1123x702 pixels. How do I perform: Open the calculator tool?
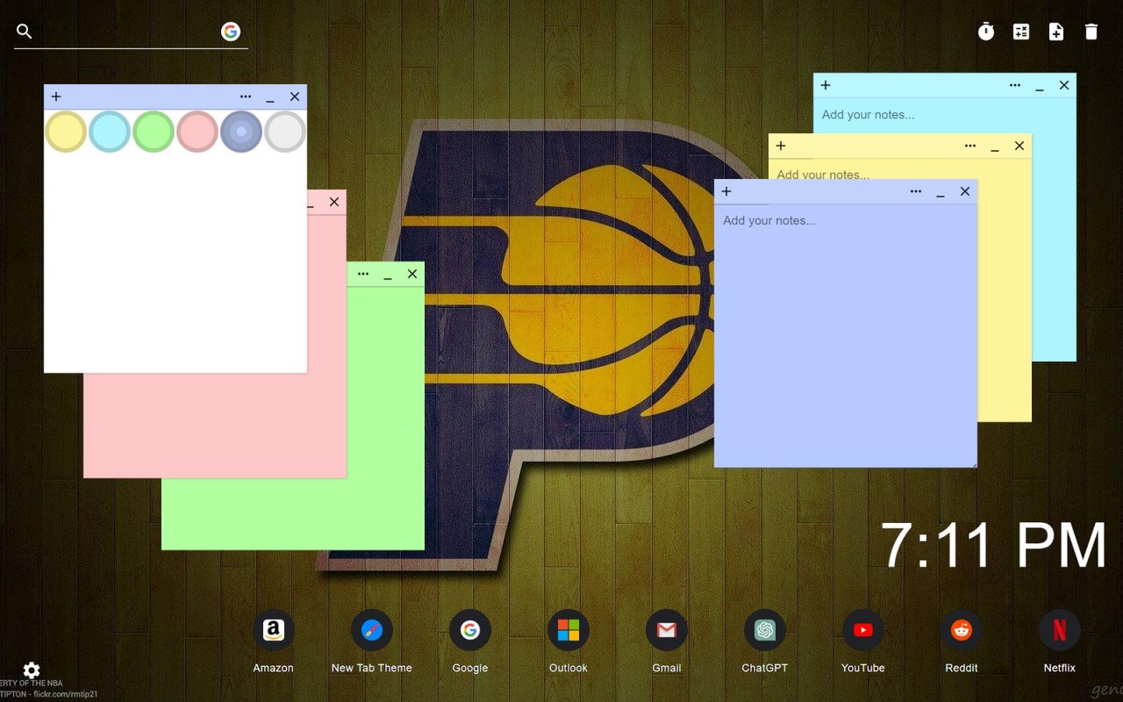pyautogui.click(x=1021, y=32)
